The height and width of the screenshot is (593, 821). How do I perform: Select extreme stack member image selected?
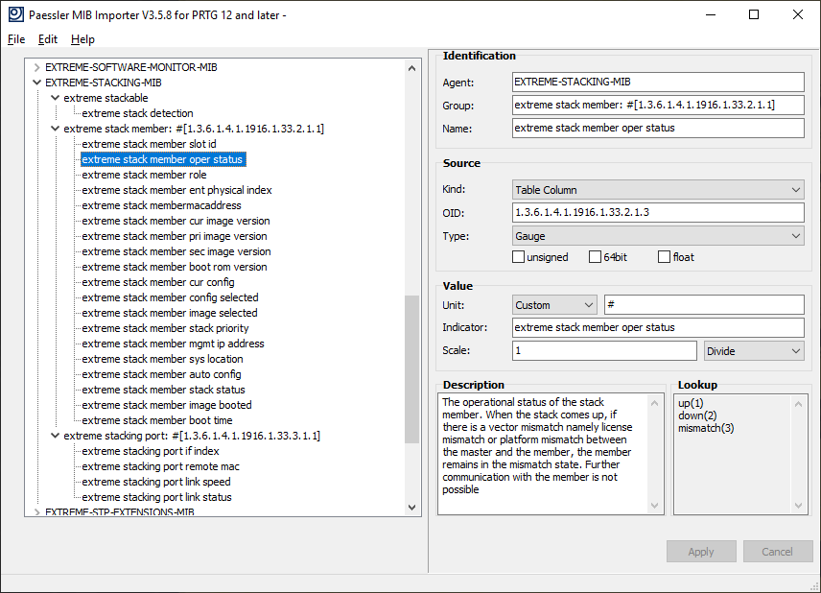tap(170, 313)
